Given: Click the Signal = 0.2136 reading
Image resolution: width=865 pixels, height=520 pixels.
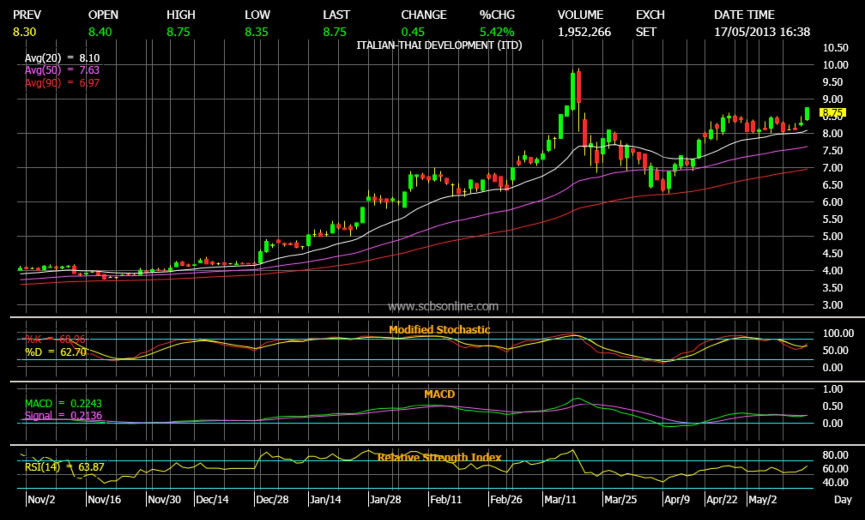Looking at the screenshot, I should coord(63,415).
